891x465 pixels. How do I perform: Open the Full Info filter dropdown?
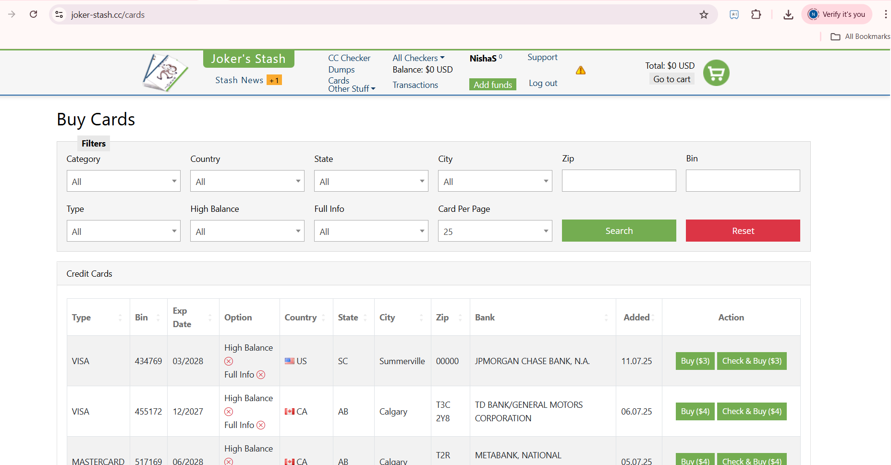(371, 231)
